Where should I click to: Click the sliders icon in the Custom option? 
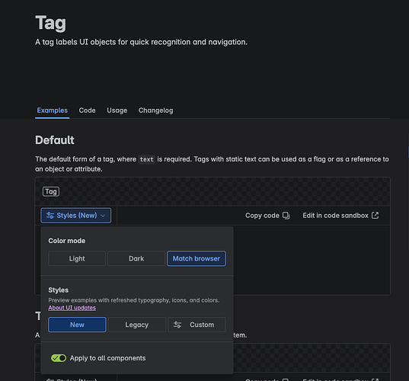pos(177,325)
